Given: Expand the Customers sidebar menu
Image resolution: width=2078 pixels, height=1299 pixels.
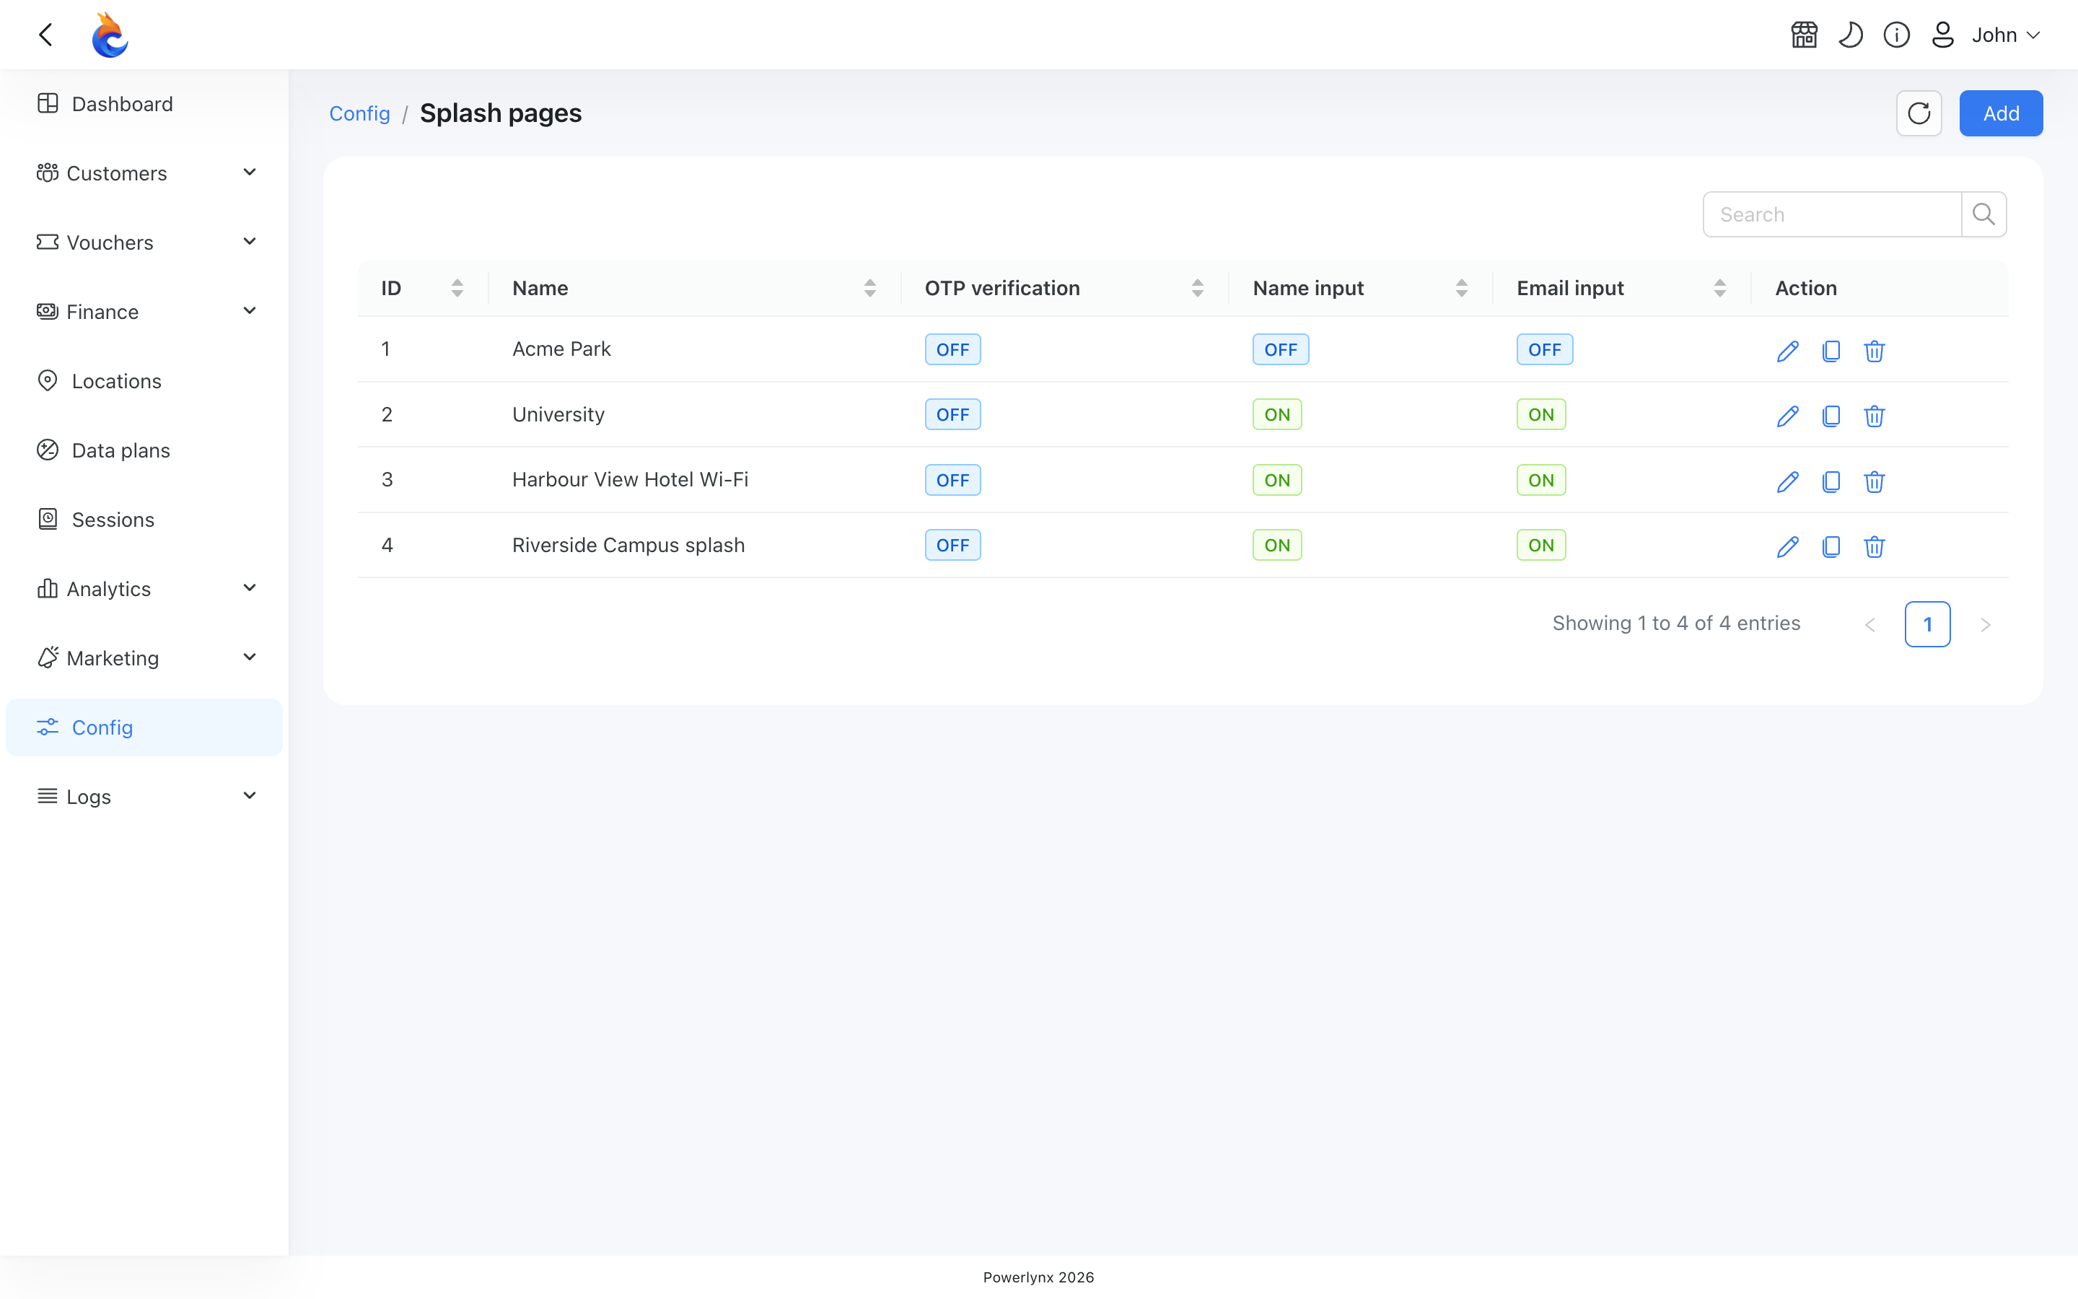Looking at the screenshot, I should coord(144,173).
